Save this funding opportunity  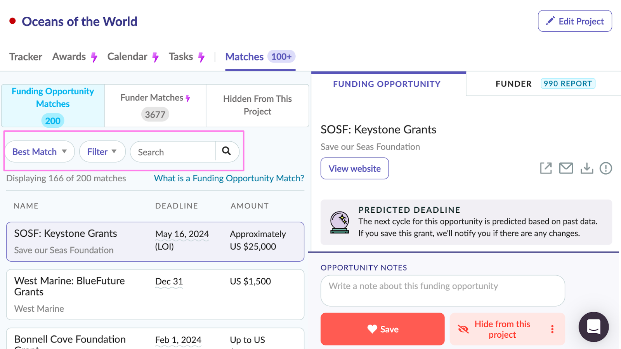[382, 329]
